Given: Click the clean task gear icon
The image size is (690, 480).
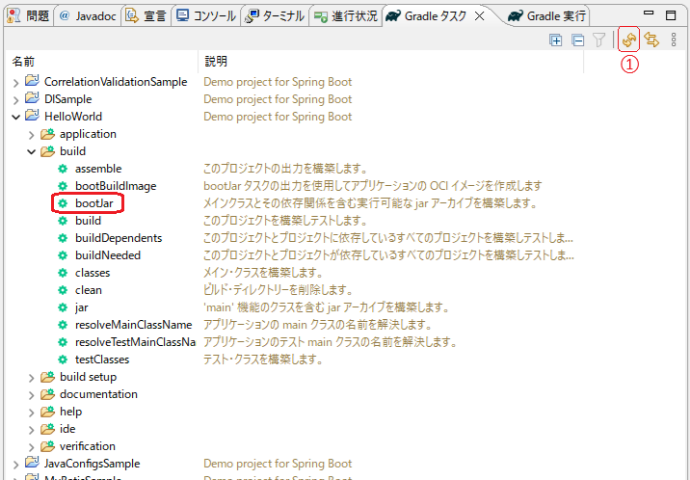Looking at the screenshot, I should tap(63, 290).
